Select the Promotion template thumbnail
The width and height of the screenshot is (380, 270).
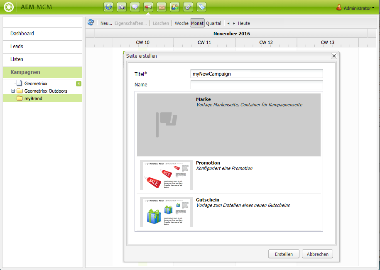click(x=167, y=175)
